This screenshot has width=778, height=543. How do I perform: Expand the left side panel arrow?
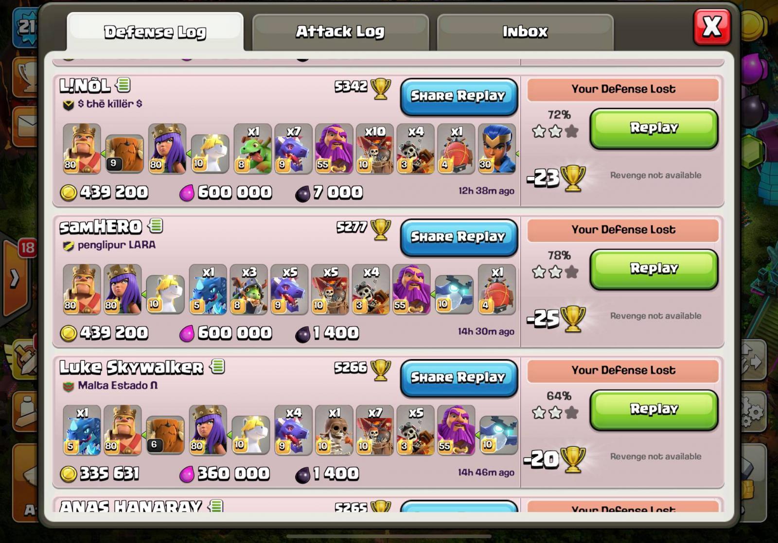(x=15, y=278)
